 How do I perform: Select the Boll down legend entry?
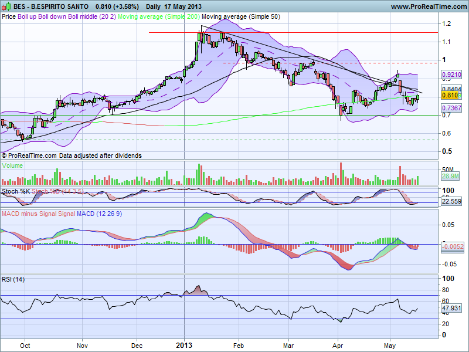coord(52,17)
